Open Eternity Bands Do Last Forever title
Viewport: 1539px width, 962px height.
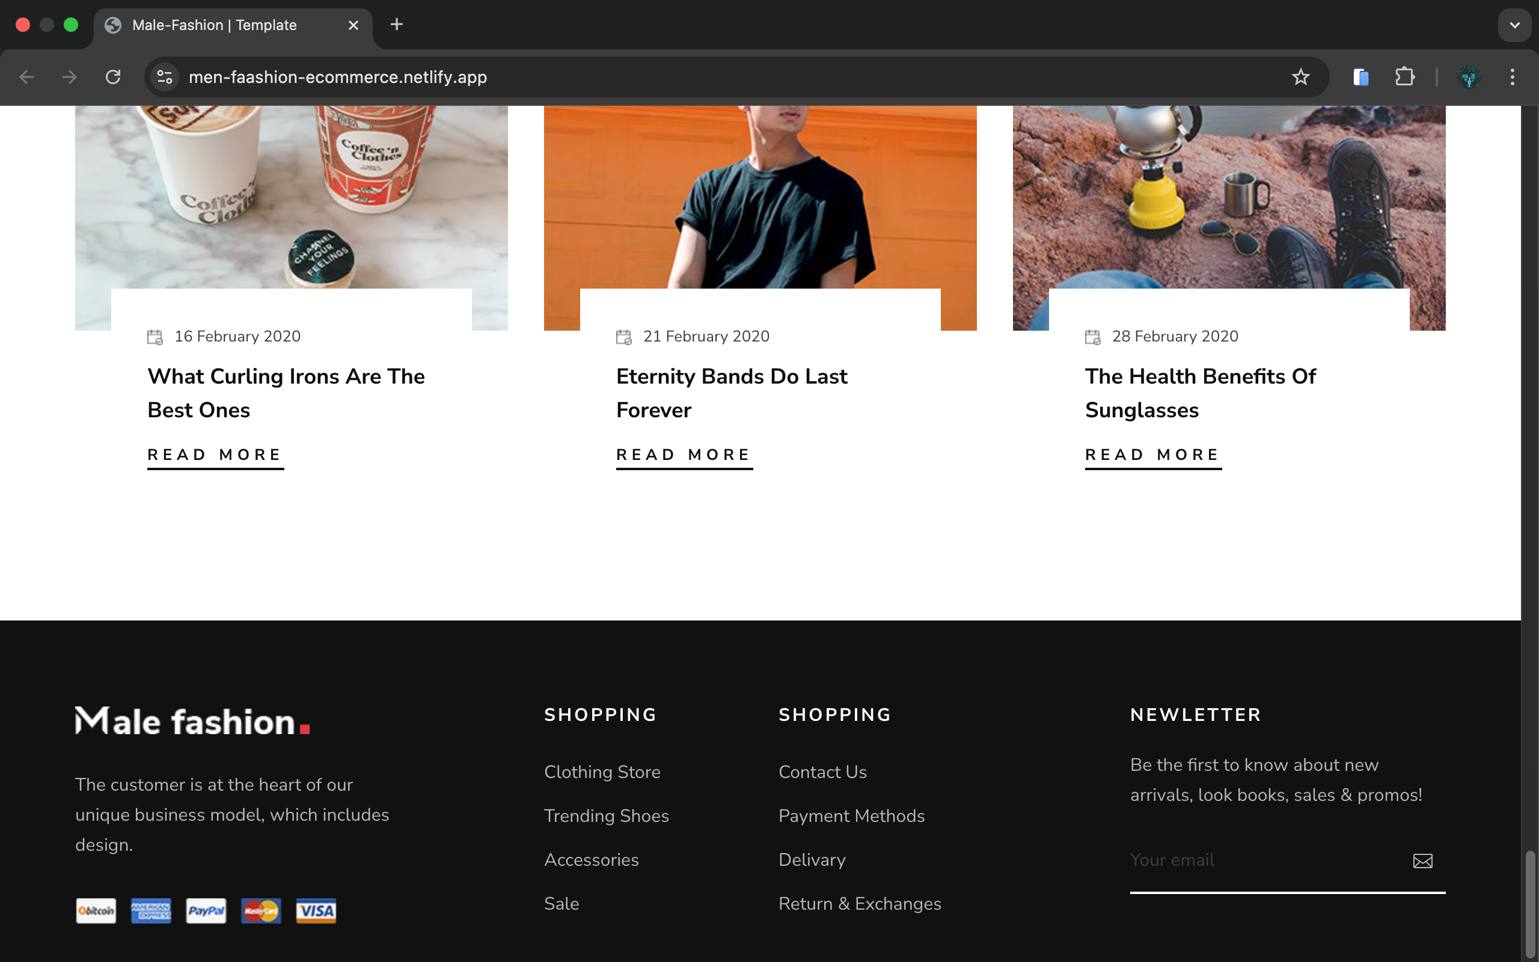click(732, 393)
